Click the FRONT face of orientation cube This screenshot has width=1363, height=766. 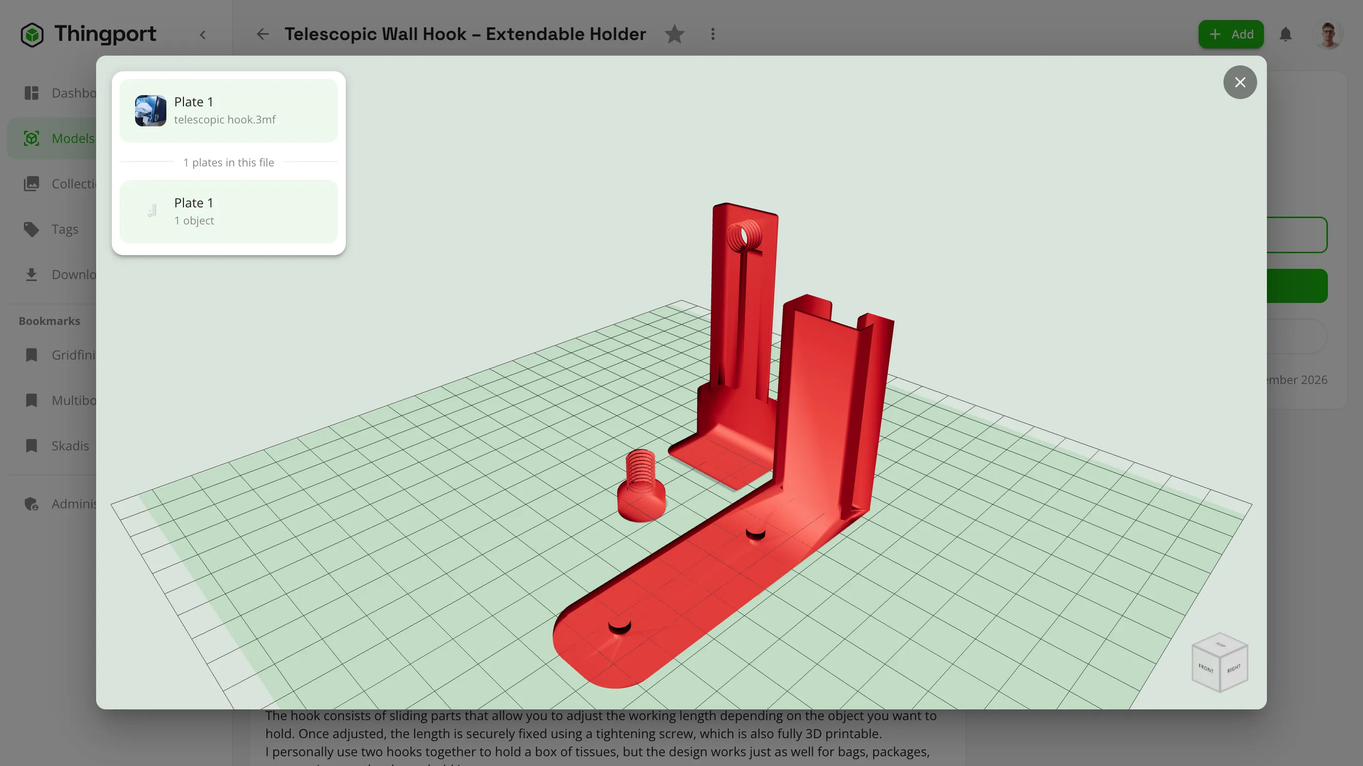[x=1205, y=668]
